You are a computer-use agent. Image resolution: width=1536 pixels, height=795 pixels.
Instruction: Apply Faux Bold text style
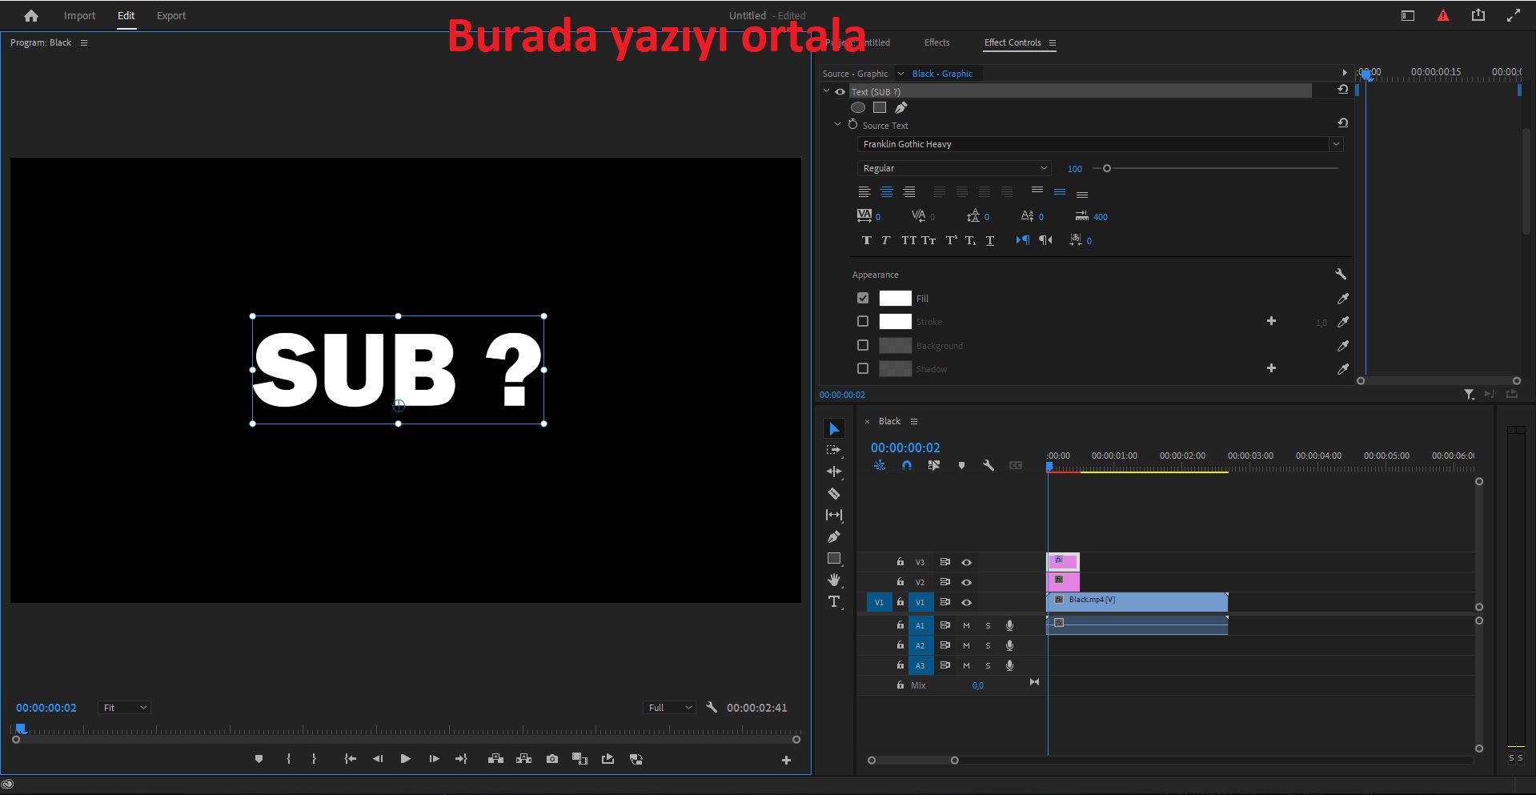(866, 240)
